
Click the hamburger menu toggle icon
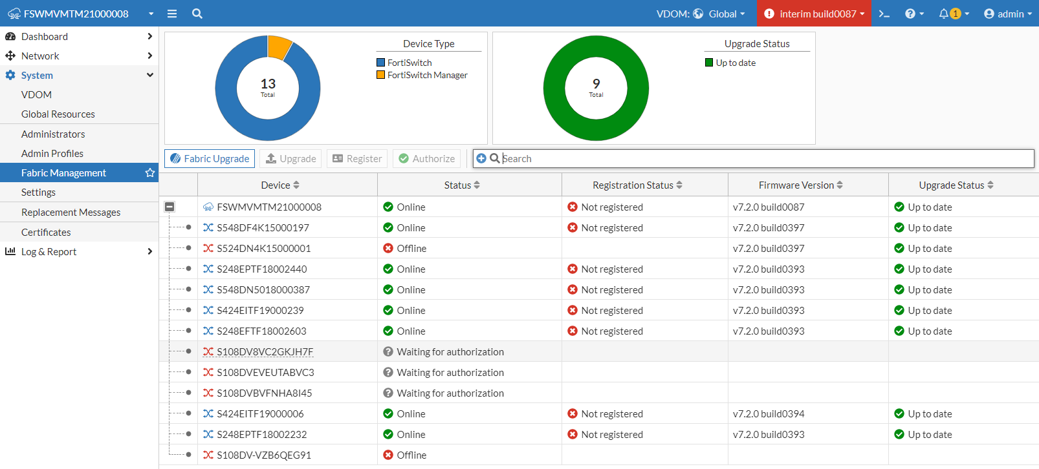click(x=172, y=14)
